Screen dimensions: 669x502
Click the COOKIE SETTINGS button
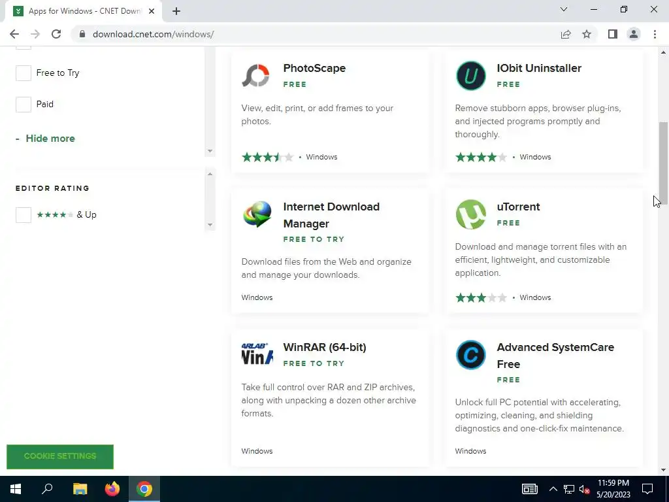pos(60,456)
